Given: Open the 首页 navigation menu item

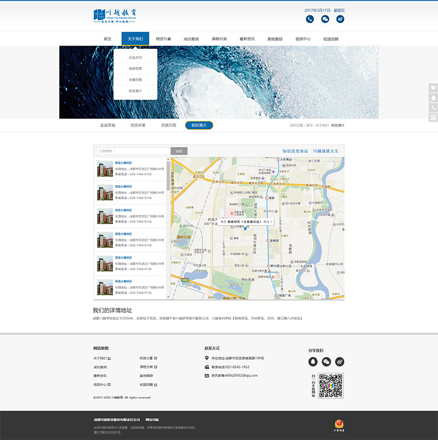Looking at the screenshot, I should [x=108, y=39].
